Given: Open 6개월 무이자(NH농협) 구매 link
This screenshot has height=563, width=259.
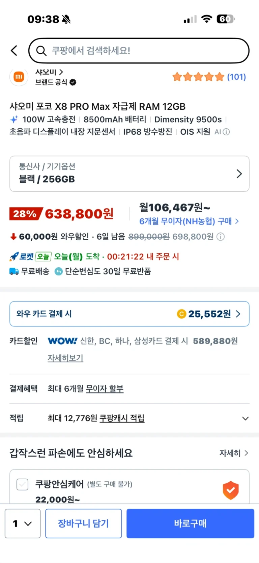Looking at the screenshot, I should click(x=189, y=221).
